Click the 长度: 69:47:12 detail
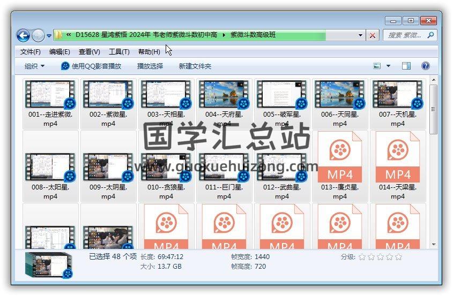The height and width of the screenshot is (296, 453). [x=162, y=256]
